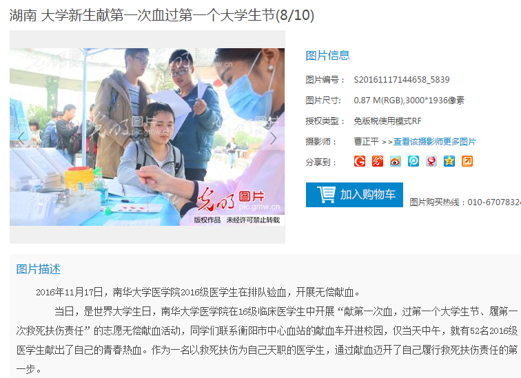Click image number S20161117144658_5839
Viewport: 521px width, 378px height.
tap(402, 80)
